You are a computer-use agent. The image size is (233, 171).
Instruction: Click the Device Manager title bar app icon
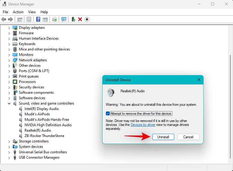4,4
